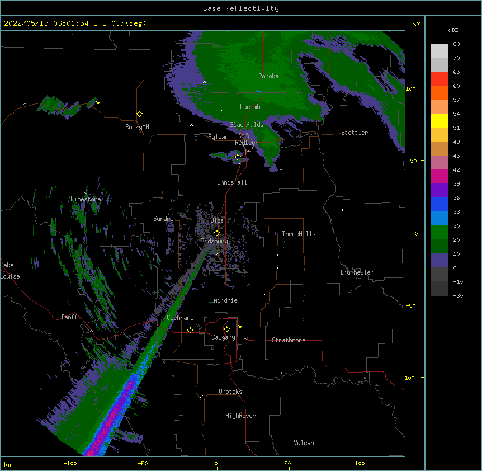Pick the pink 42-45 dBZ legend swatch
This screenshot has width=482, height=471.
coord(440,163)
